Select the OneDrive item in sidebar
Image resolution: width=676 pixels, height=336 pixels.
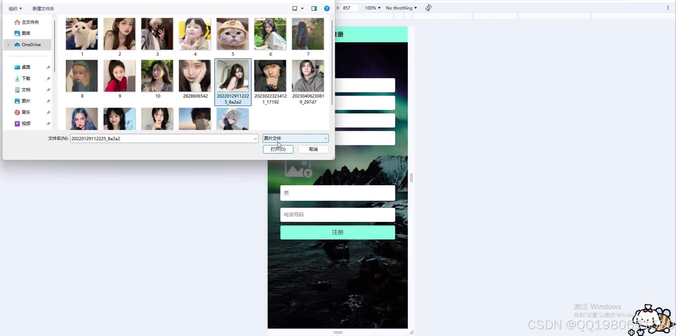(31, 44)
